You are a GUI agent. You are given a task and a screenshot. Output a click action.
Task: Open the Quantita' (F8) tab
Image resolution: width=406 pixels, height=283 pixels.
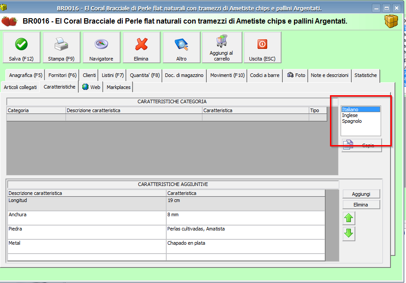pyautogui.click(x=145, y=75)
